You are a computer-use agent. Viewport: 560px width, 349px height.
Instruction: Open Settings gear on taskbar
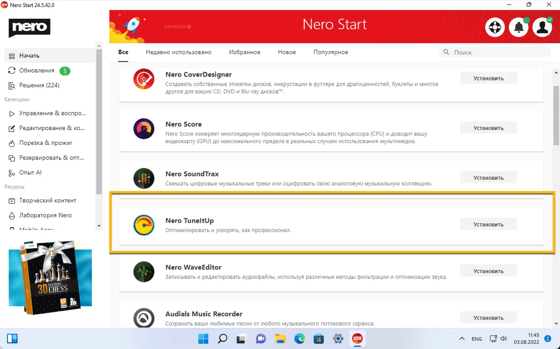tap(338, 339)
